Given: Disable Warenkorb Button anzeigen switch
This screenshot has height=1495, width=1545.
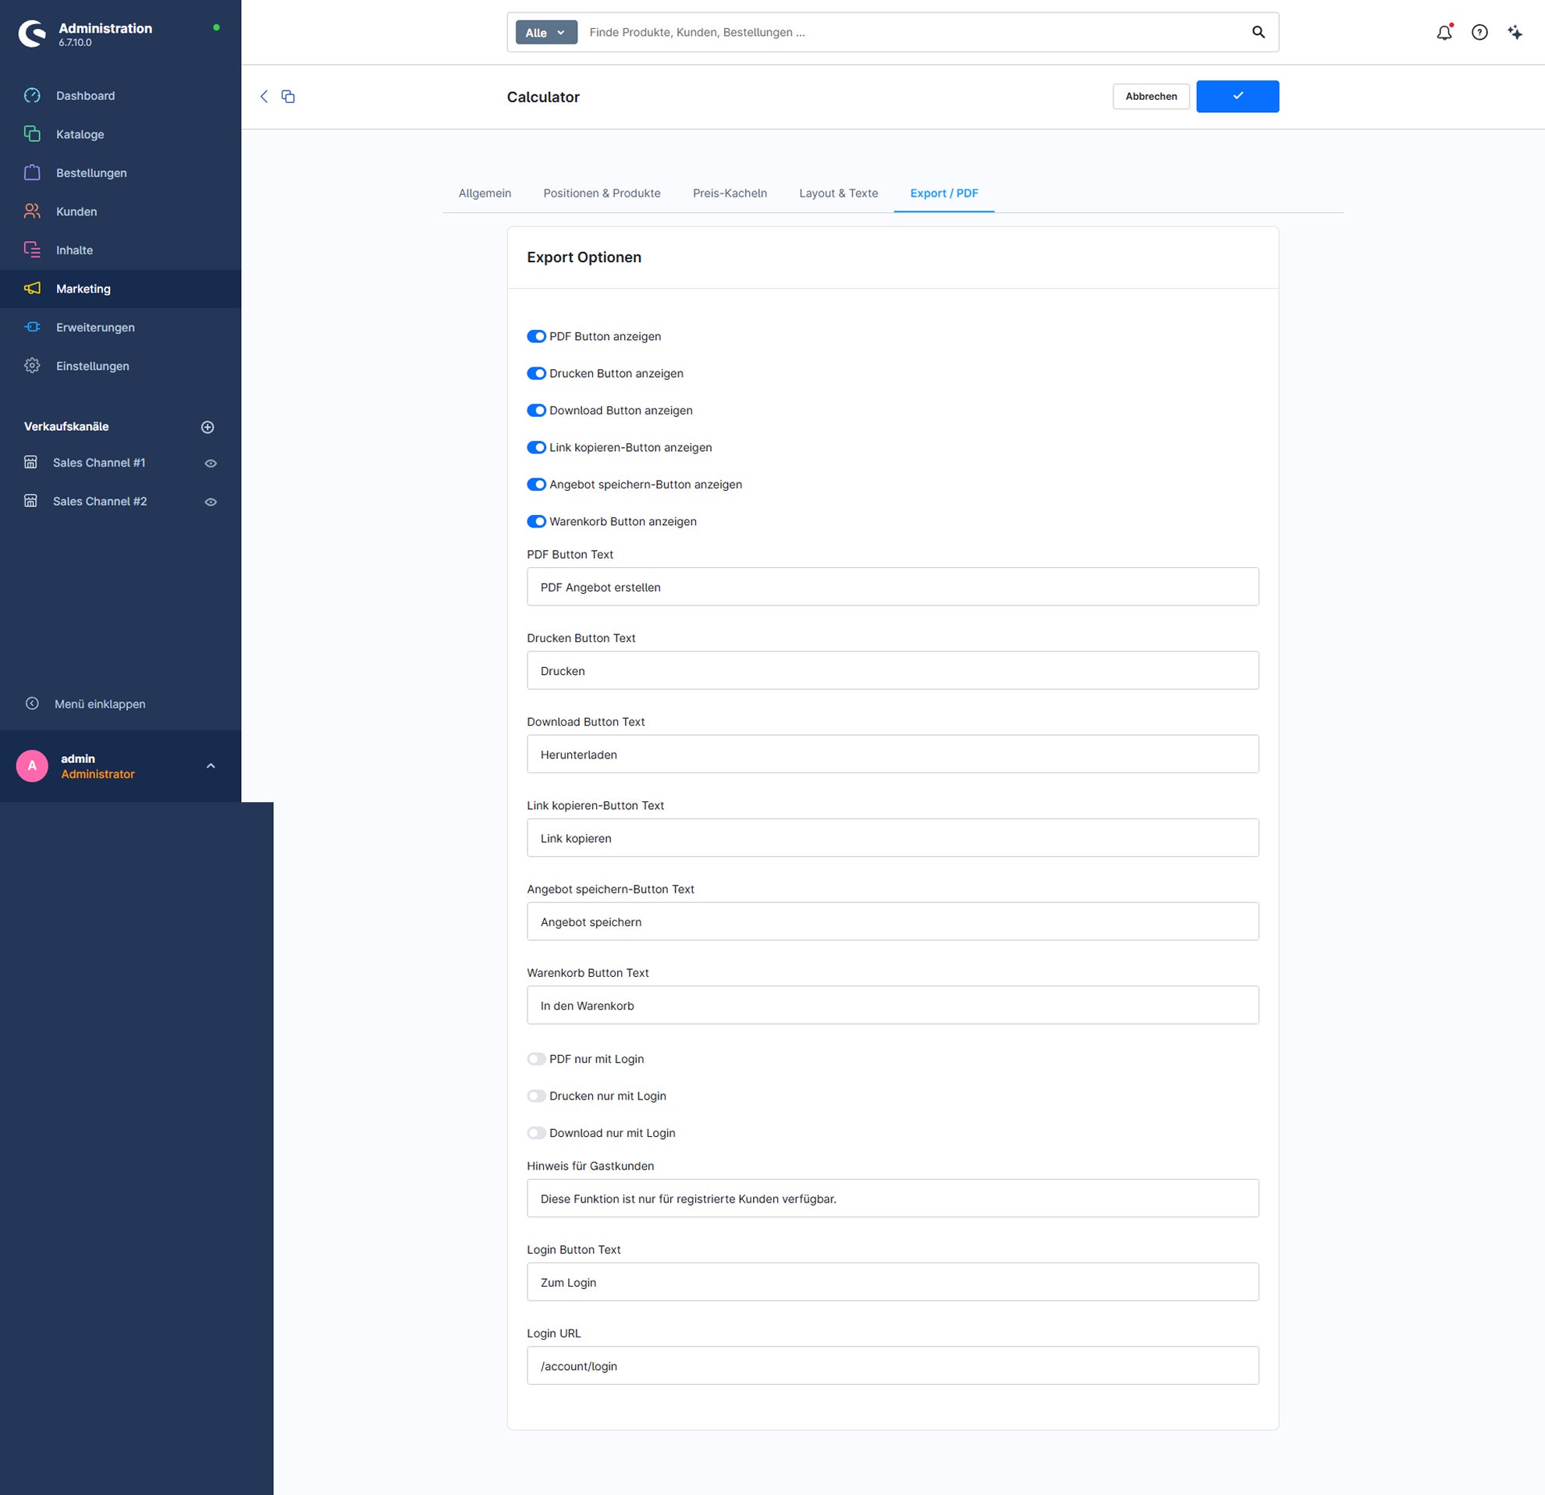Looking at the screenshot, I should (x=536, y=521).
